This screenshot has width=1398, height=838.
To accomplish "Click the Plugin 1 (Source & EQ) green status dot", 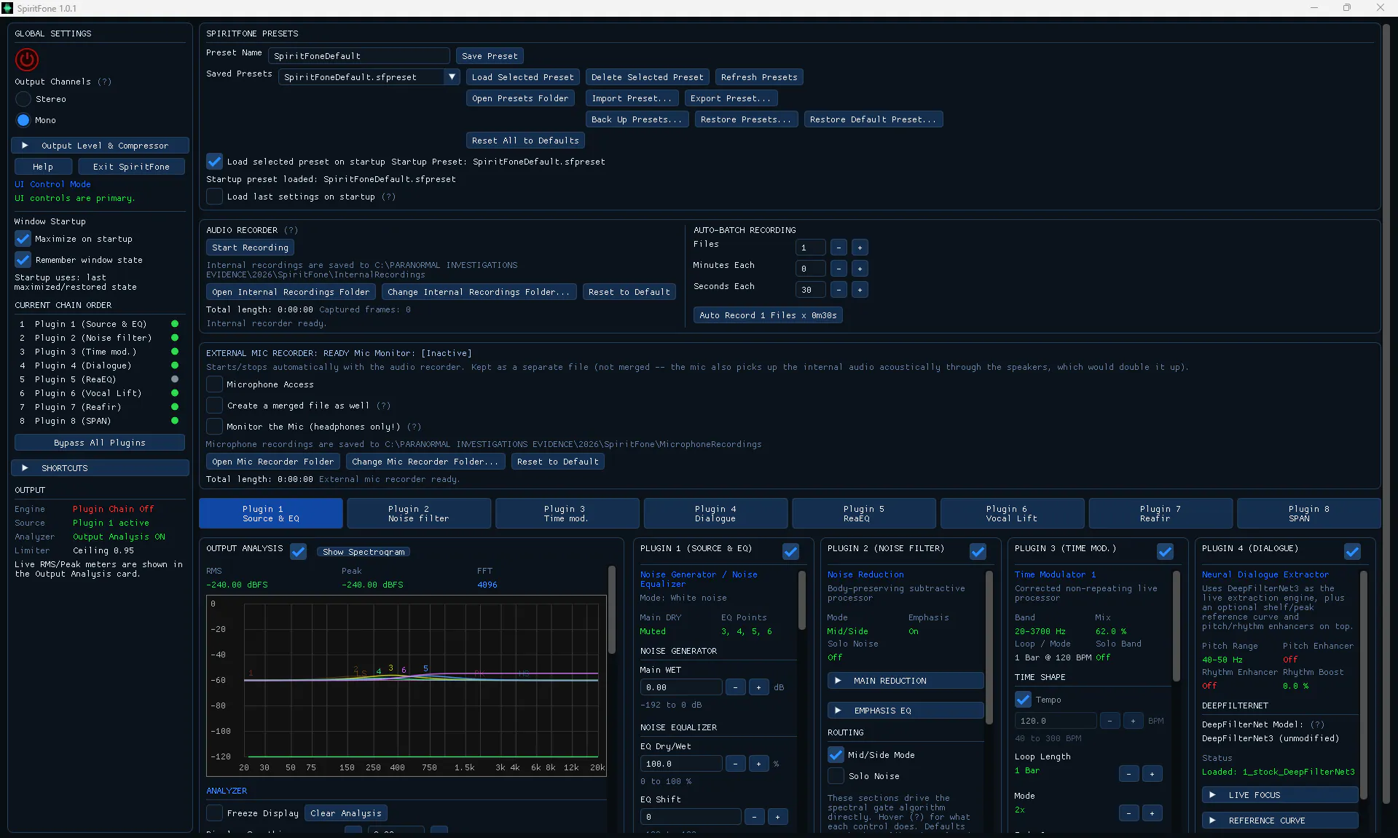I will tap(175, 324).
